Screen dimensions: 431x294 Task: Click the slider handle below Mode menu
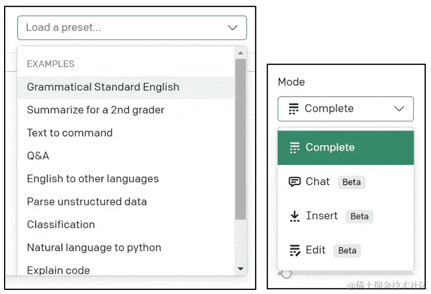[x=286, y=273]
